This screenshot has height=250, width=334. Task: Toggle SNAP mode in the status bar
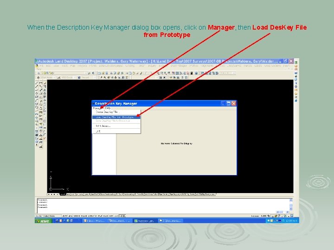[x=65, y=216]
